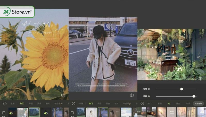Select the no-filter circle icon in the right panel
Viewport: 206px width, 117px height.
(142, 103)
